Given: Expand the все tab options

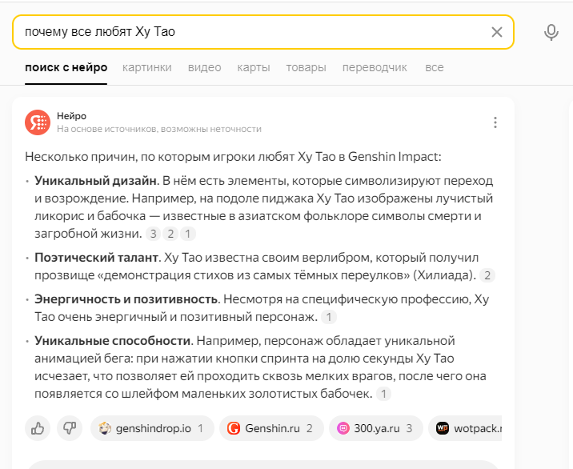Looking at the screenshot, I should point(434,67).
